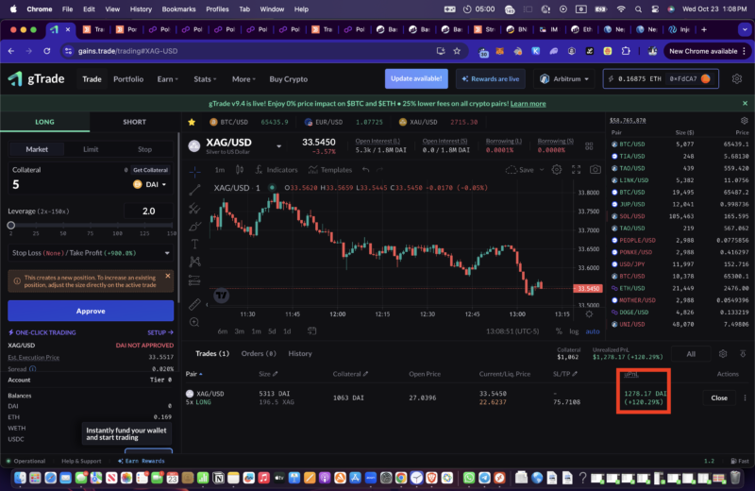Select the ruler measure tool
The height and width of the screenshot is (491, 755).
195,304
